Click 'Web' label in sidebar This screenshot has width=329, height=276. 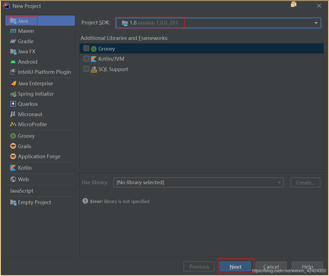23,179
